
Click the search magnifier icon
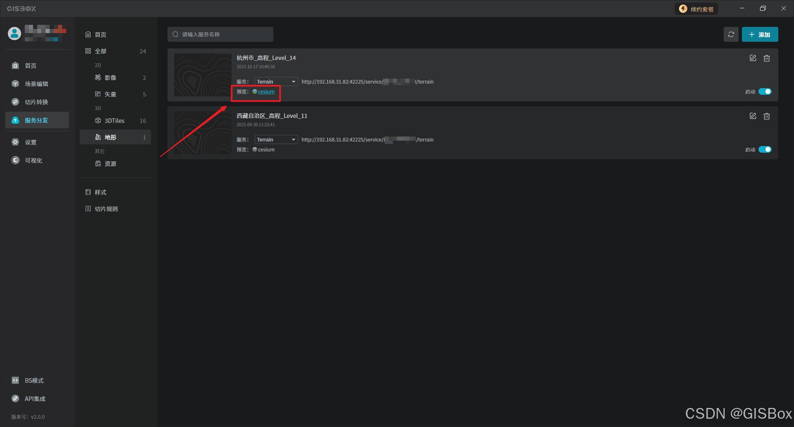click(175, 34)
